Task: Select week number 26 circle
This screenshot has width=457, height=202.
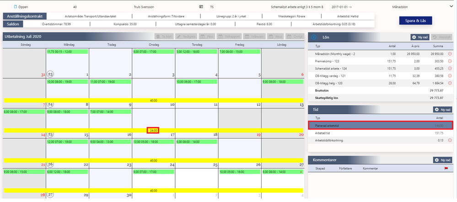Action: pos(50,165)
